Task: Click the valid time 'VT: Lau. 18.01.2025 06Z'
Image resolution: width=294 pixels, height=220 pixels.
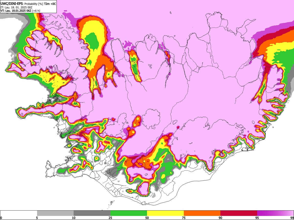Action: pos(16,11)
